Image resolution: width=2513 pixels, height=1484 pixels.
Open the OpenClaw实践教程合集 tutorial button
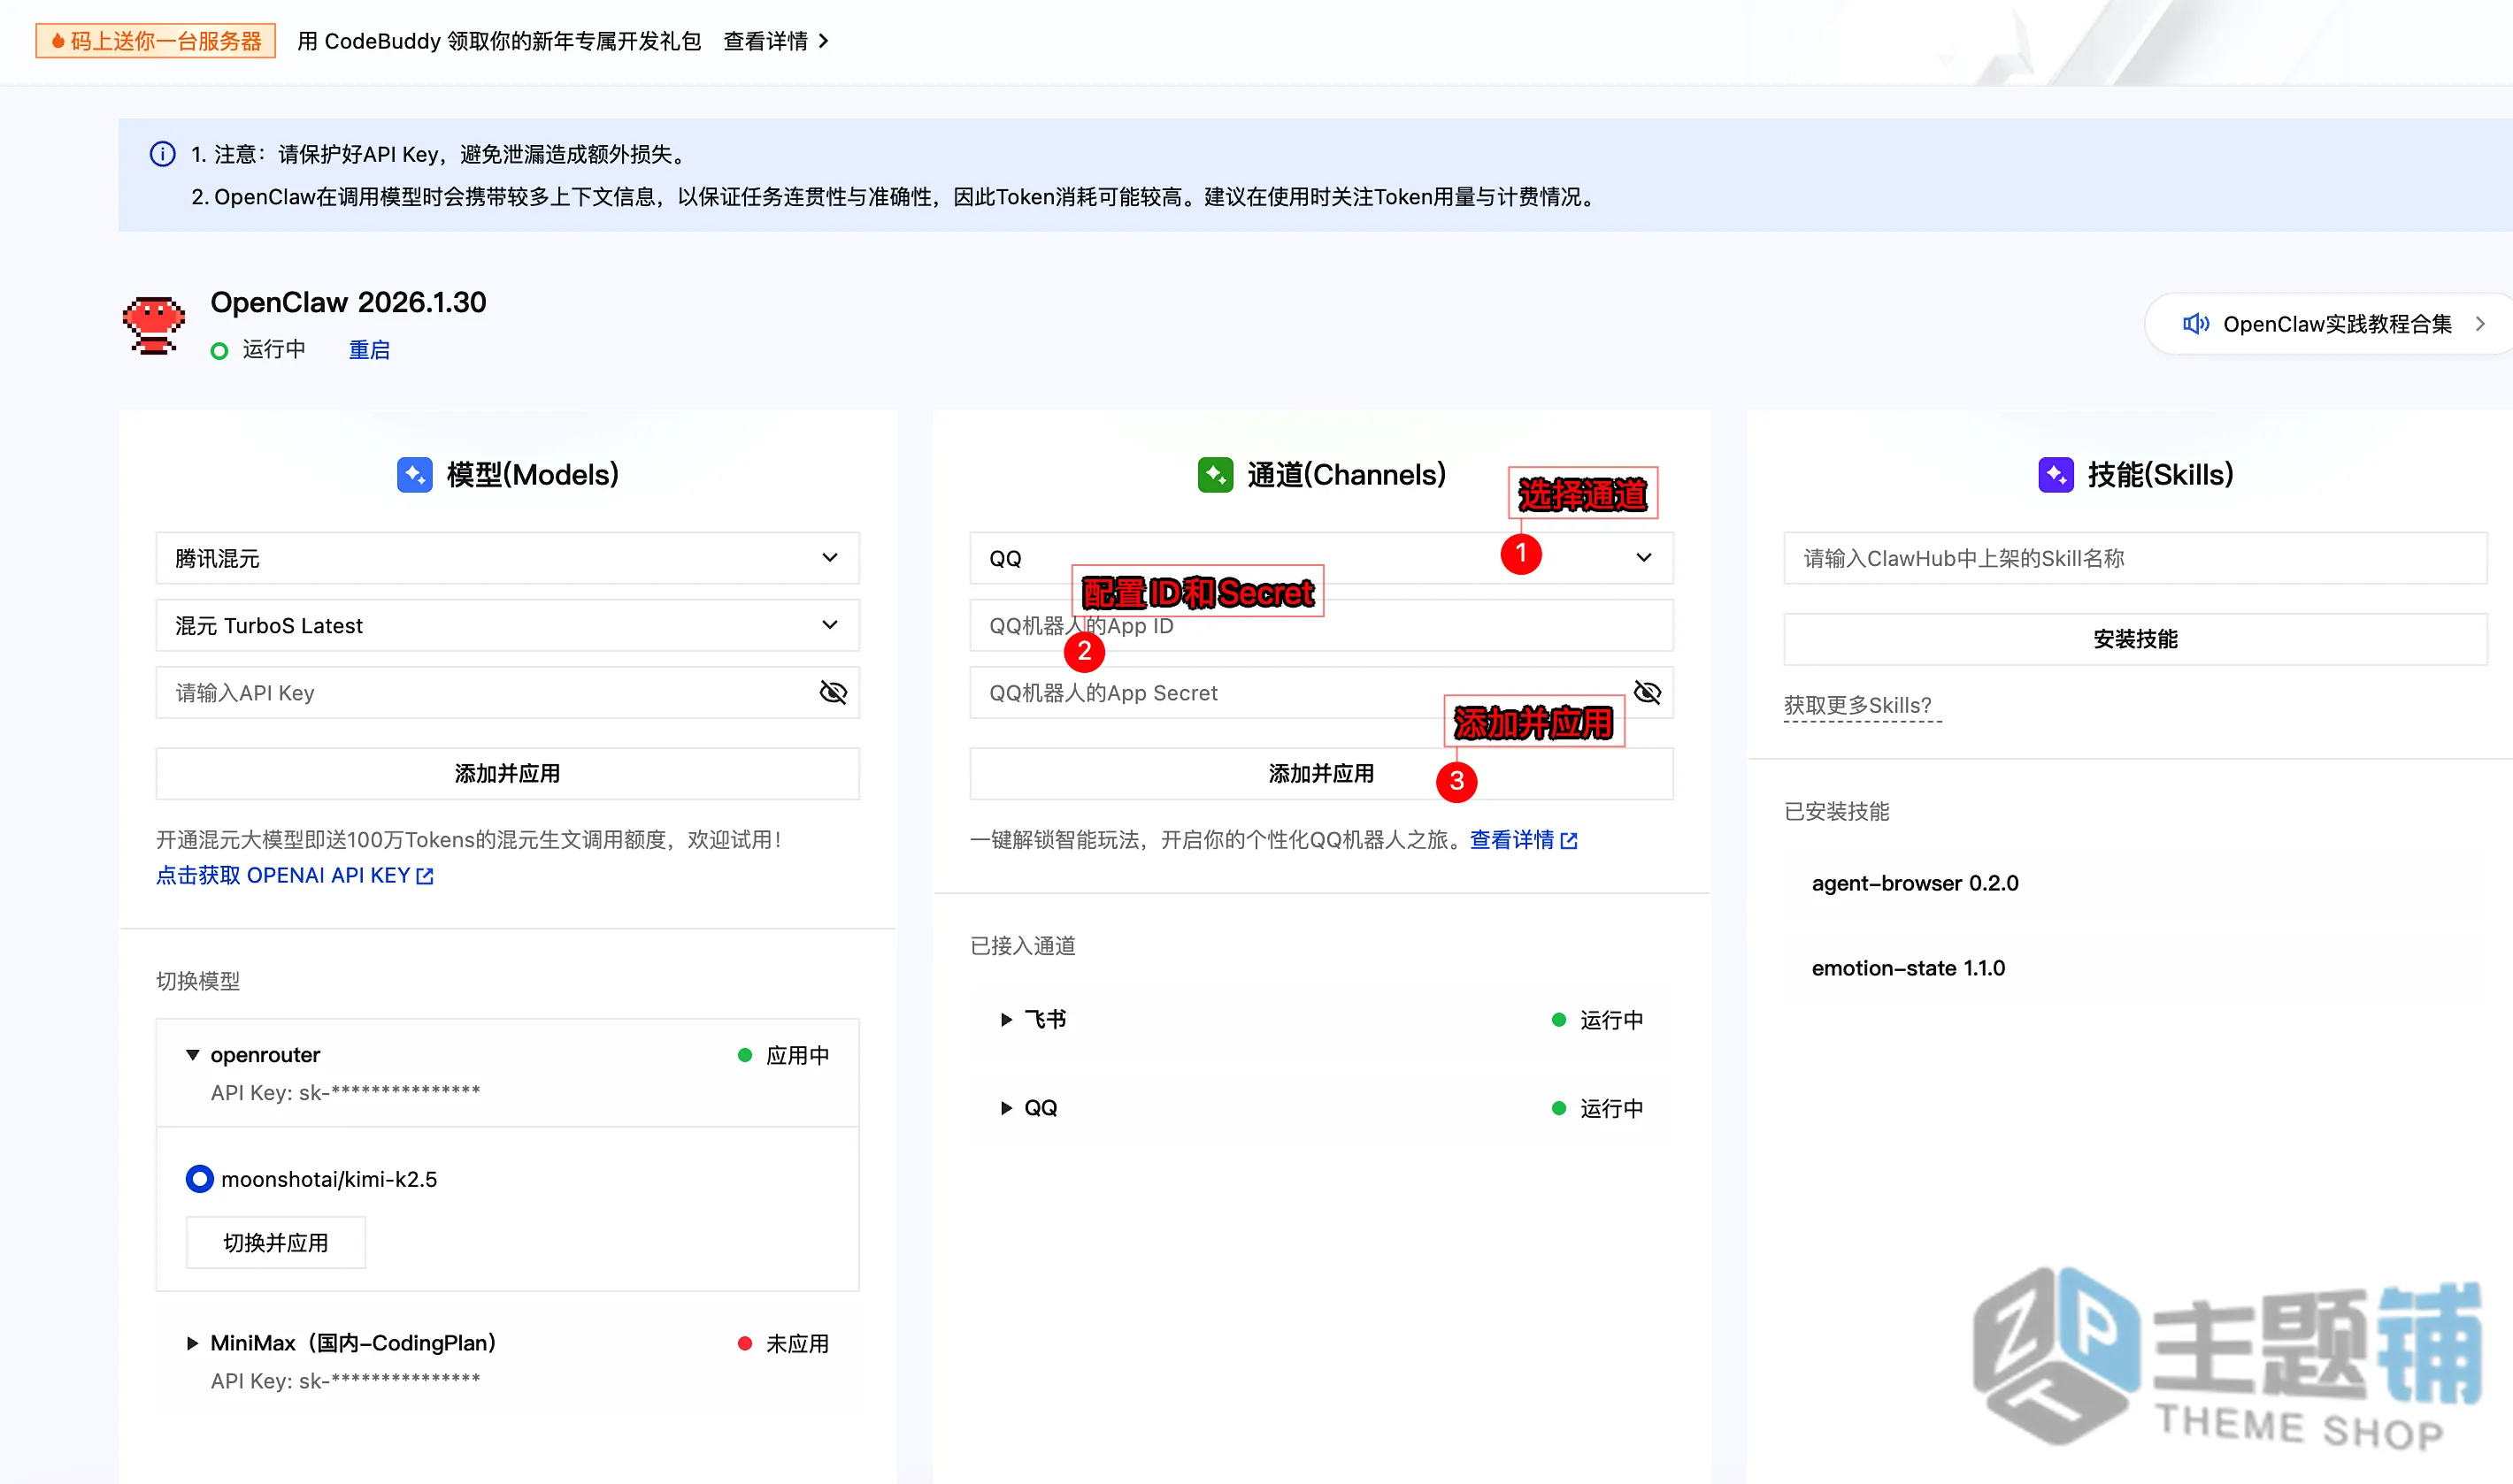(x=2329, y=324)
